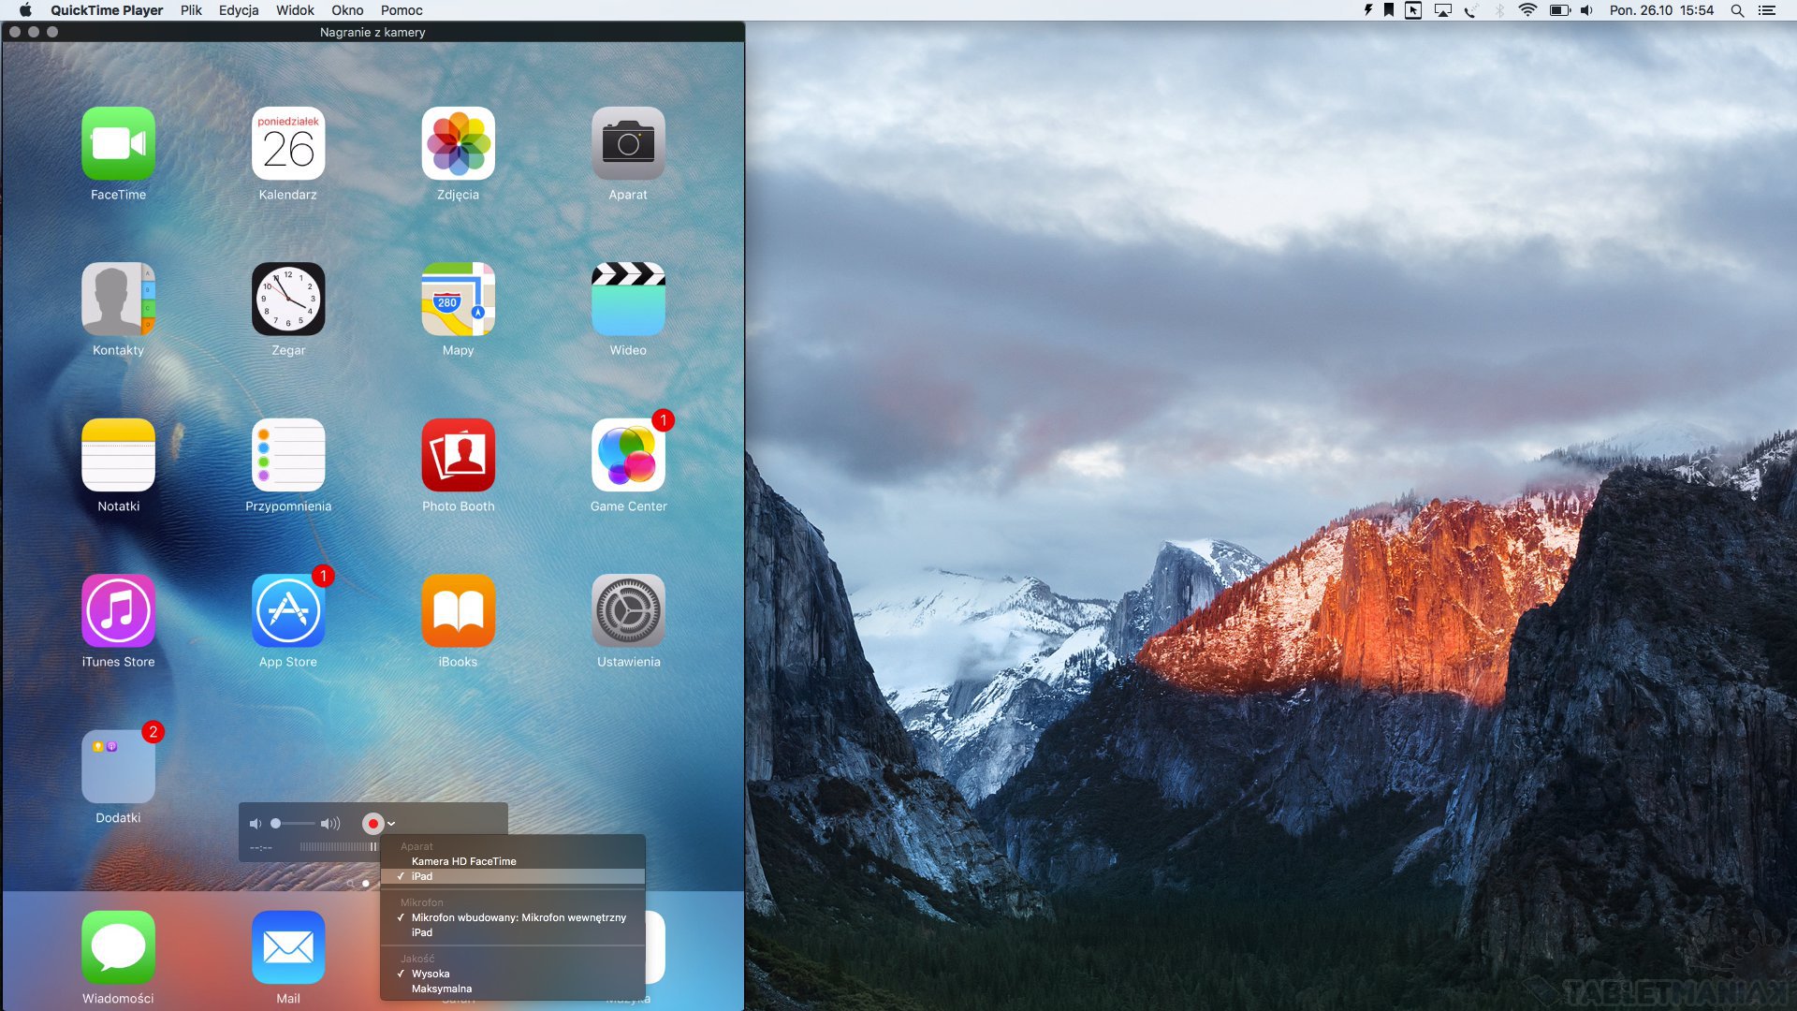Open the Plik menu

point(191,10)
